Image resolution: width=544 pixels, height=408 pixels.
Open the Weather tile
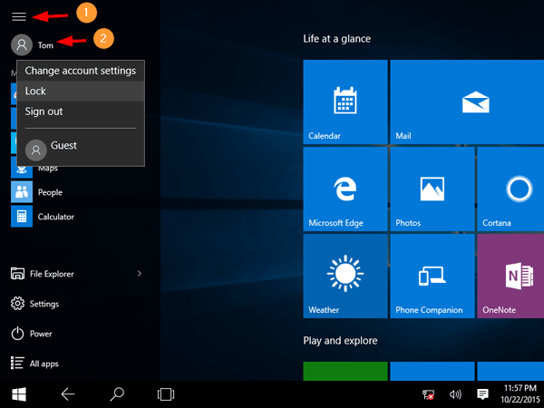pos(344,276)
